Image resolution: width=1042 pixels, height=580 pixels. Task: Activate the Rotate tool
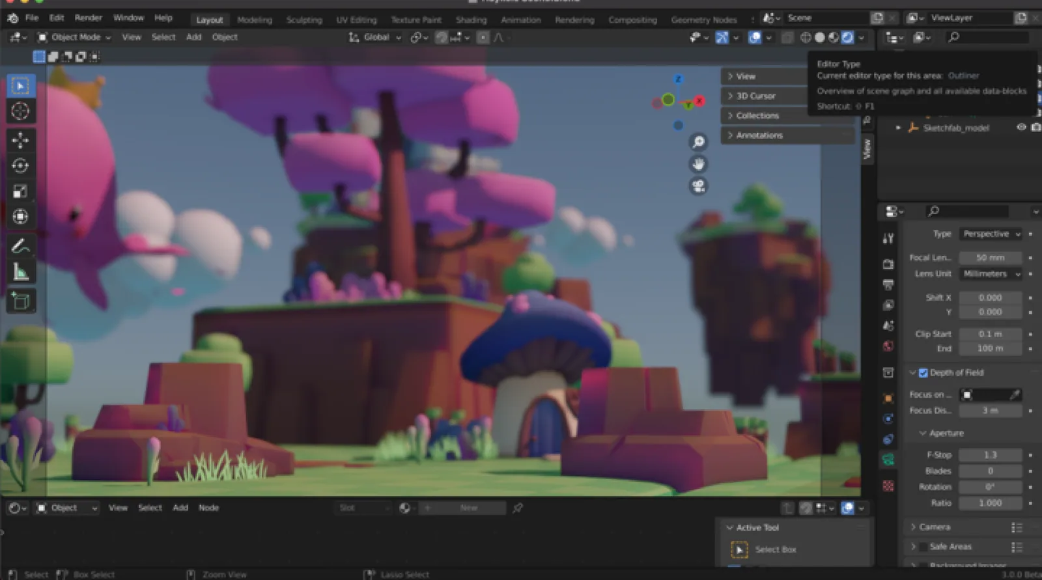20,165
